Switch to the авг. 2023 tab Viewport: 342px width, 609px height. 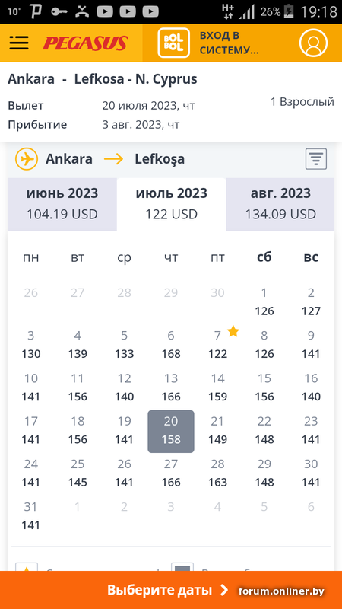(280, 204)
